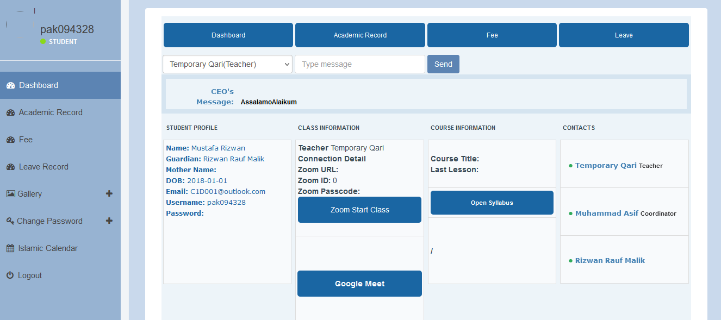The width and height of the screenshot is (721, 320).
Task: Click the AssalamoAlaikum CEO message text
Action: pos(269,102)
